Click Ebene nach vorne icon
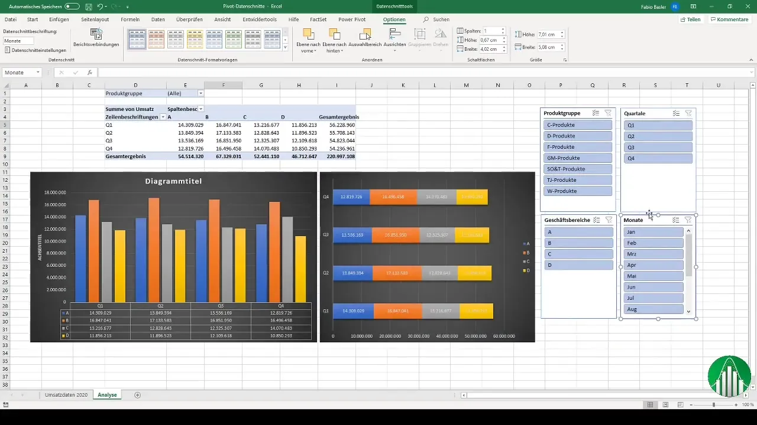This screenshot has height=425, width=757. click(x=308, y=34)
